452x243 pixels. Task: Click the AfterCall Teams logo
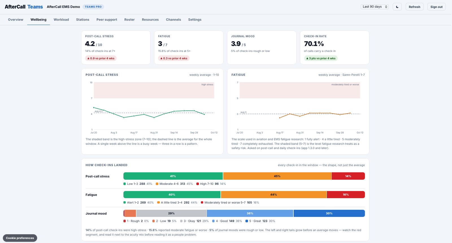coord(24,7)
